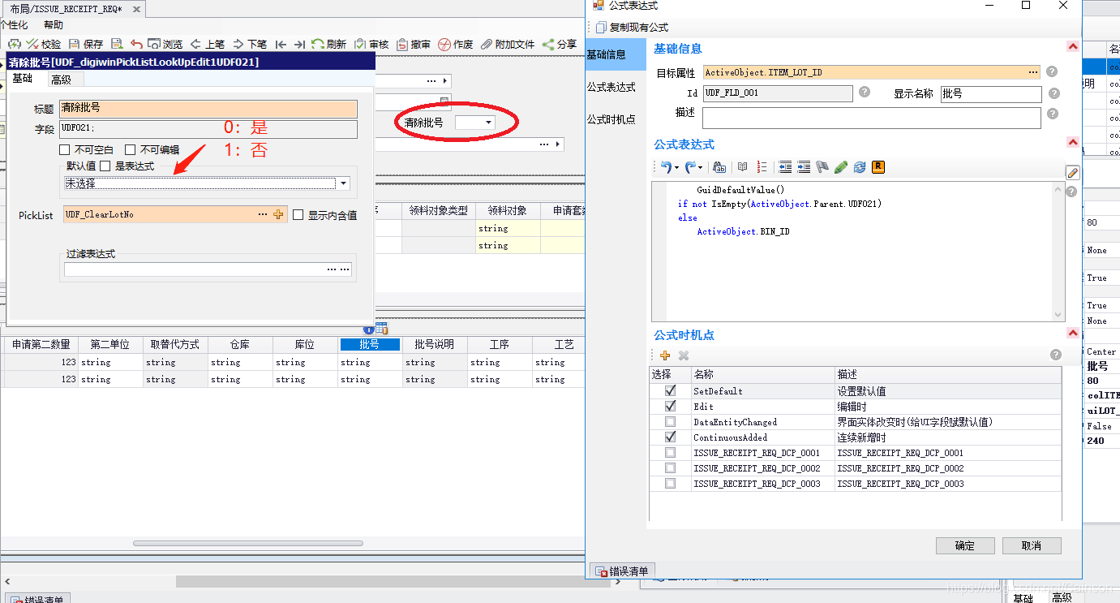Click the 标题 field containing 清除批号
This screenshot has height=603, width=1120.
click(x=208, y=108)
